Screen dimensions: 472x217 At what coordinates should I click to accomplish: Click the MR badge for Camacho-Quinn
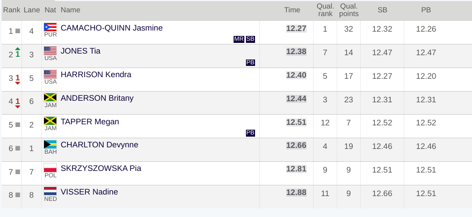[239, 39]
